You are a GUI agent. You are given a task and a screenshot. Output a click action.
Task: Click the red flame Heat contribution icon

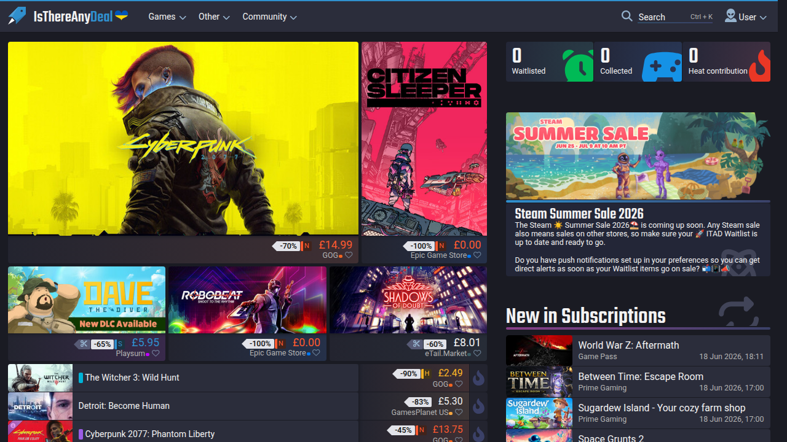(759, 66)
